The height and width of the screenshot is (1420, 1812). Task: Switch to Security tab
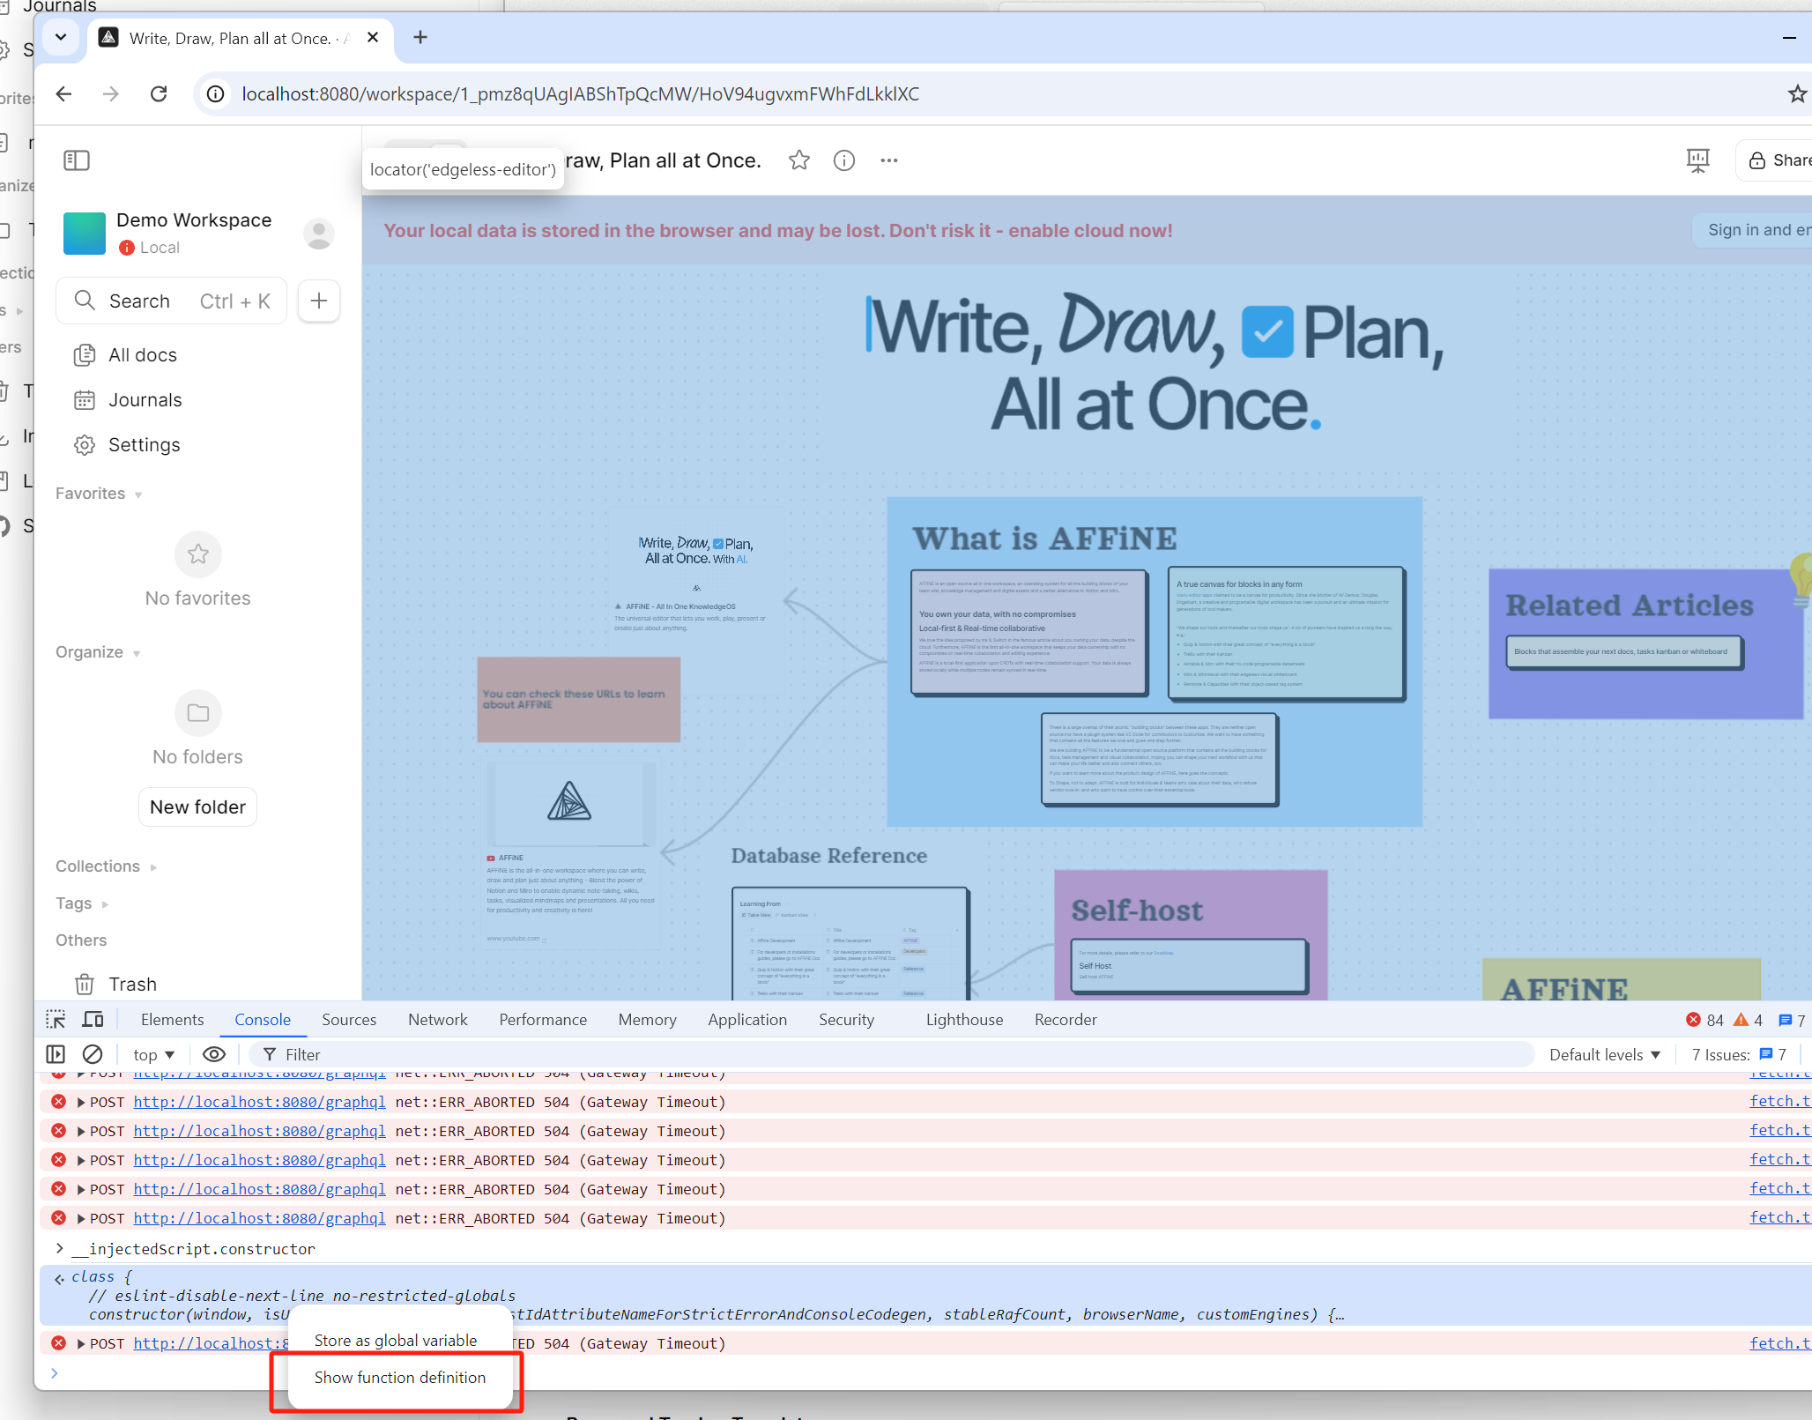click(846, 1020)
